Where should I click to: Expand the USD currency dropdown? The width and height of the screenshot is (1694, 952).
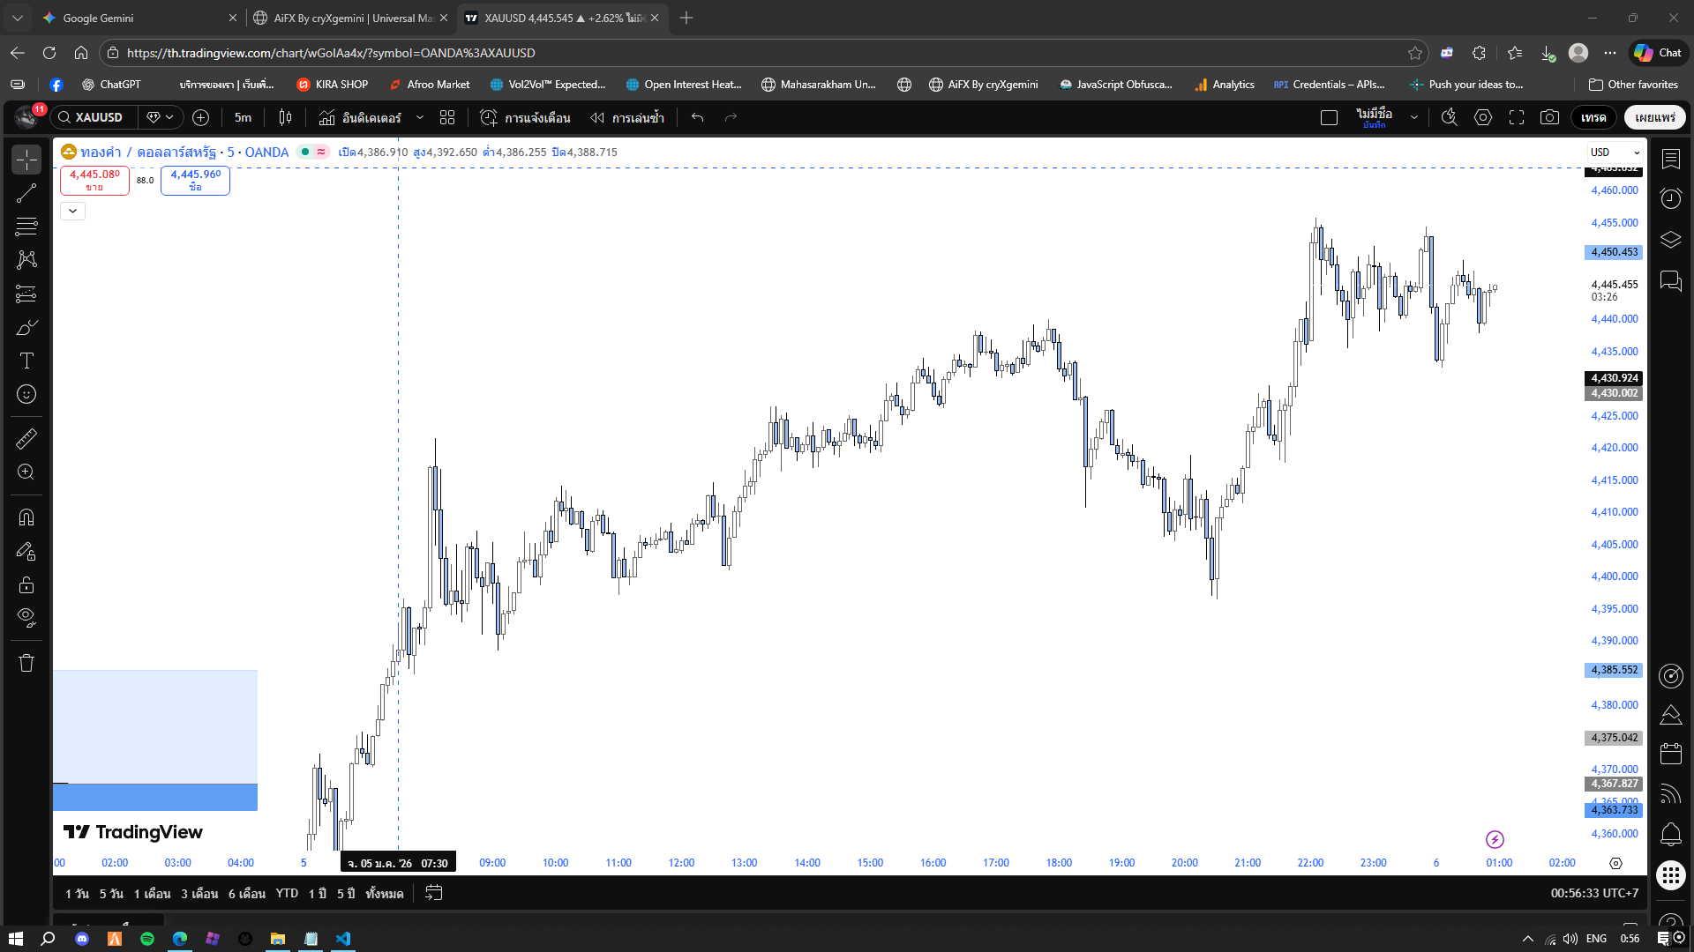pos(1615,152)
